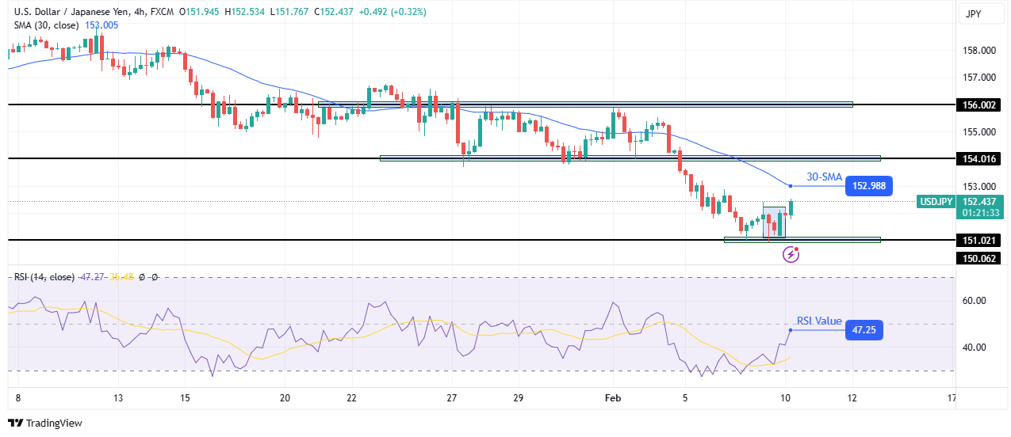This screenshot has height=437, width=1011.
Task: Click the date label 27 on time axis
Action: pyautogui.click(x=452, y=398)
